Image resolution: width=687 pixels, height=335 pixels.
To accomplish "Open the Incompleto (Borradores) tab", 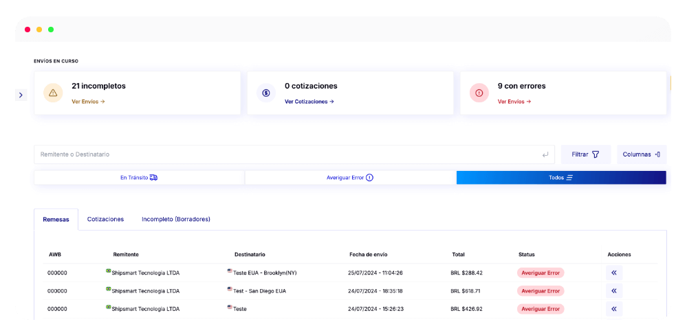I will click(x=175, y=219).
